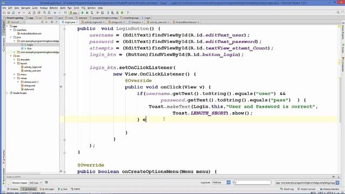Click the Undo toolbar icon
This screenshot has height=194, width=345.
19,13
